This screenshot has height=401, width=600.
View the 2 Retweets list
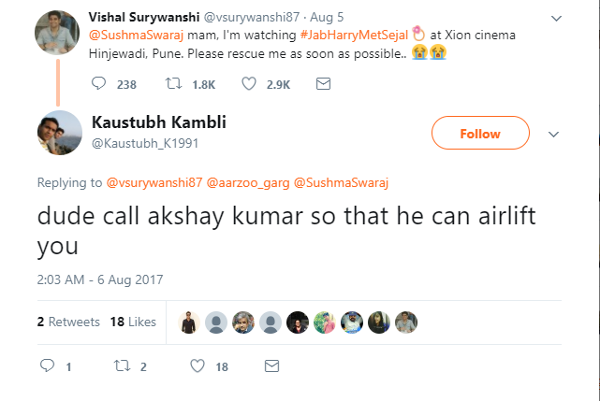68,322
